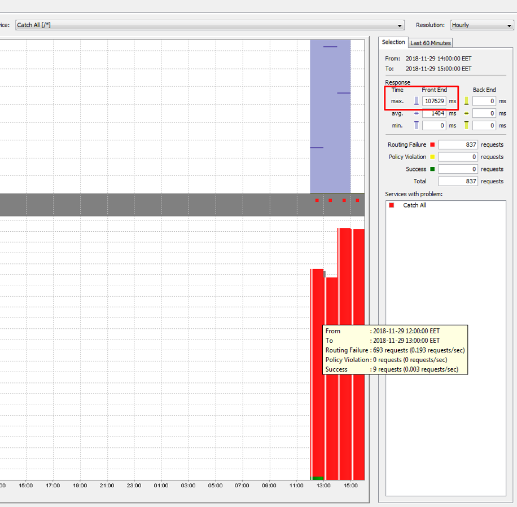The width and height of the screenshot is (517, 507).
Task: Switch to the Last 60 Minutes tab
Action: tap(430, 43)
